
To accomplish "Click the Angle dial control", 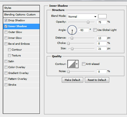I will [72, 30].
